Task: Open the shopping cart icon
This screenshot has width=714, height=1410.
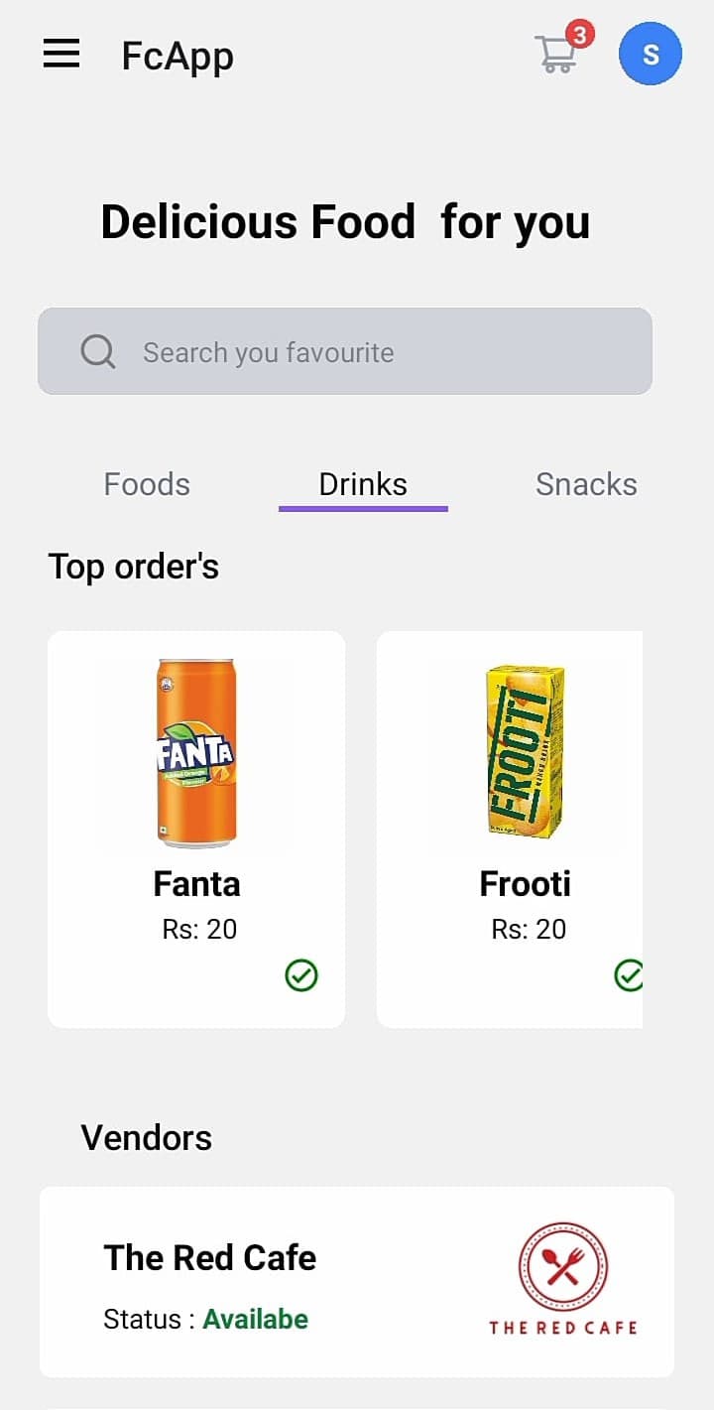Action: [x=555, y=54]
